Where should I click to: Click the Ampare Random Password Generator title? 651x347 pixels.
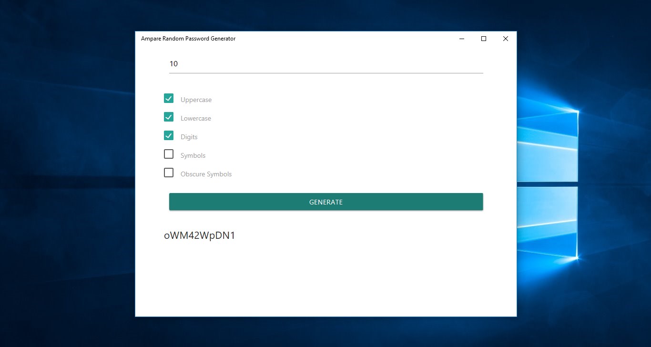tap(188, 39)
